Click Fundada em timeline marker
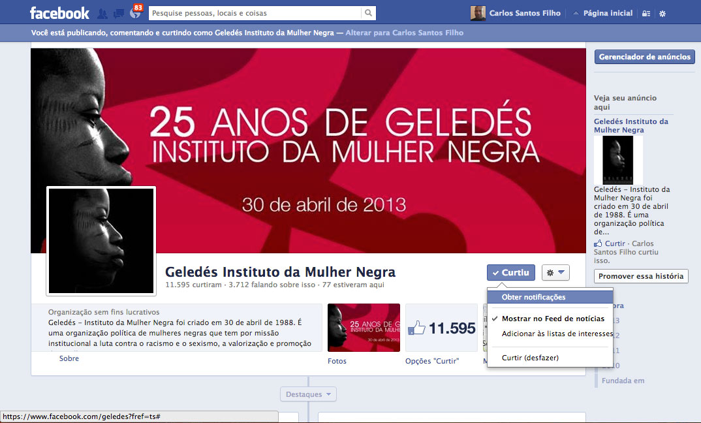Screen dimensions: 701x423 click(623, 381)
